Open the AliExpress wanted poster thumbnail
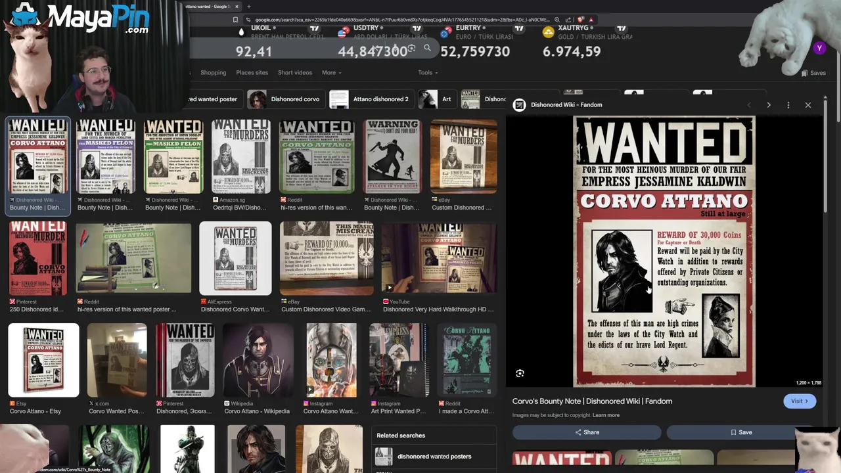The image size is (841, 473). point(235,258)
